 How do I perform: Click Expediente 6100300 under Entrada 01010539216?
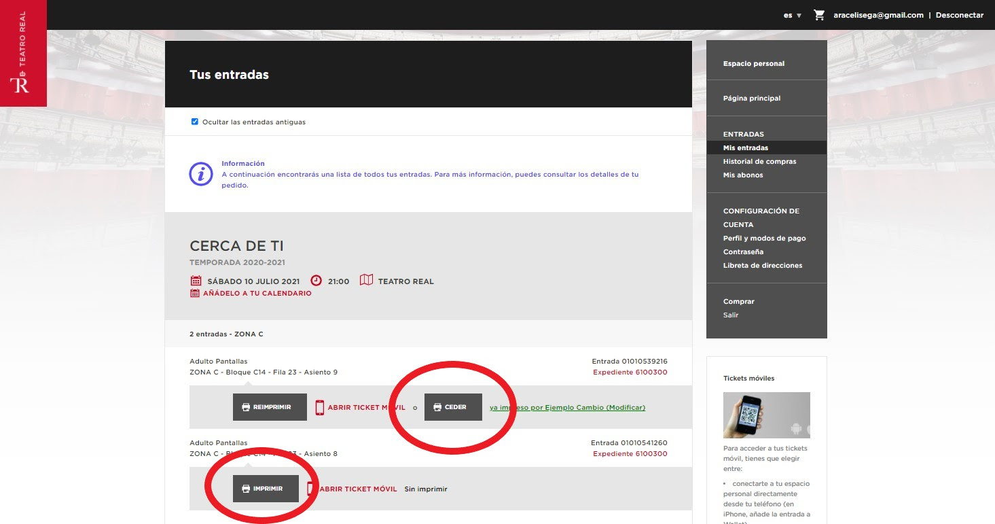[x=630, y=372]
